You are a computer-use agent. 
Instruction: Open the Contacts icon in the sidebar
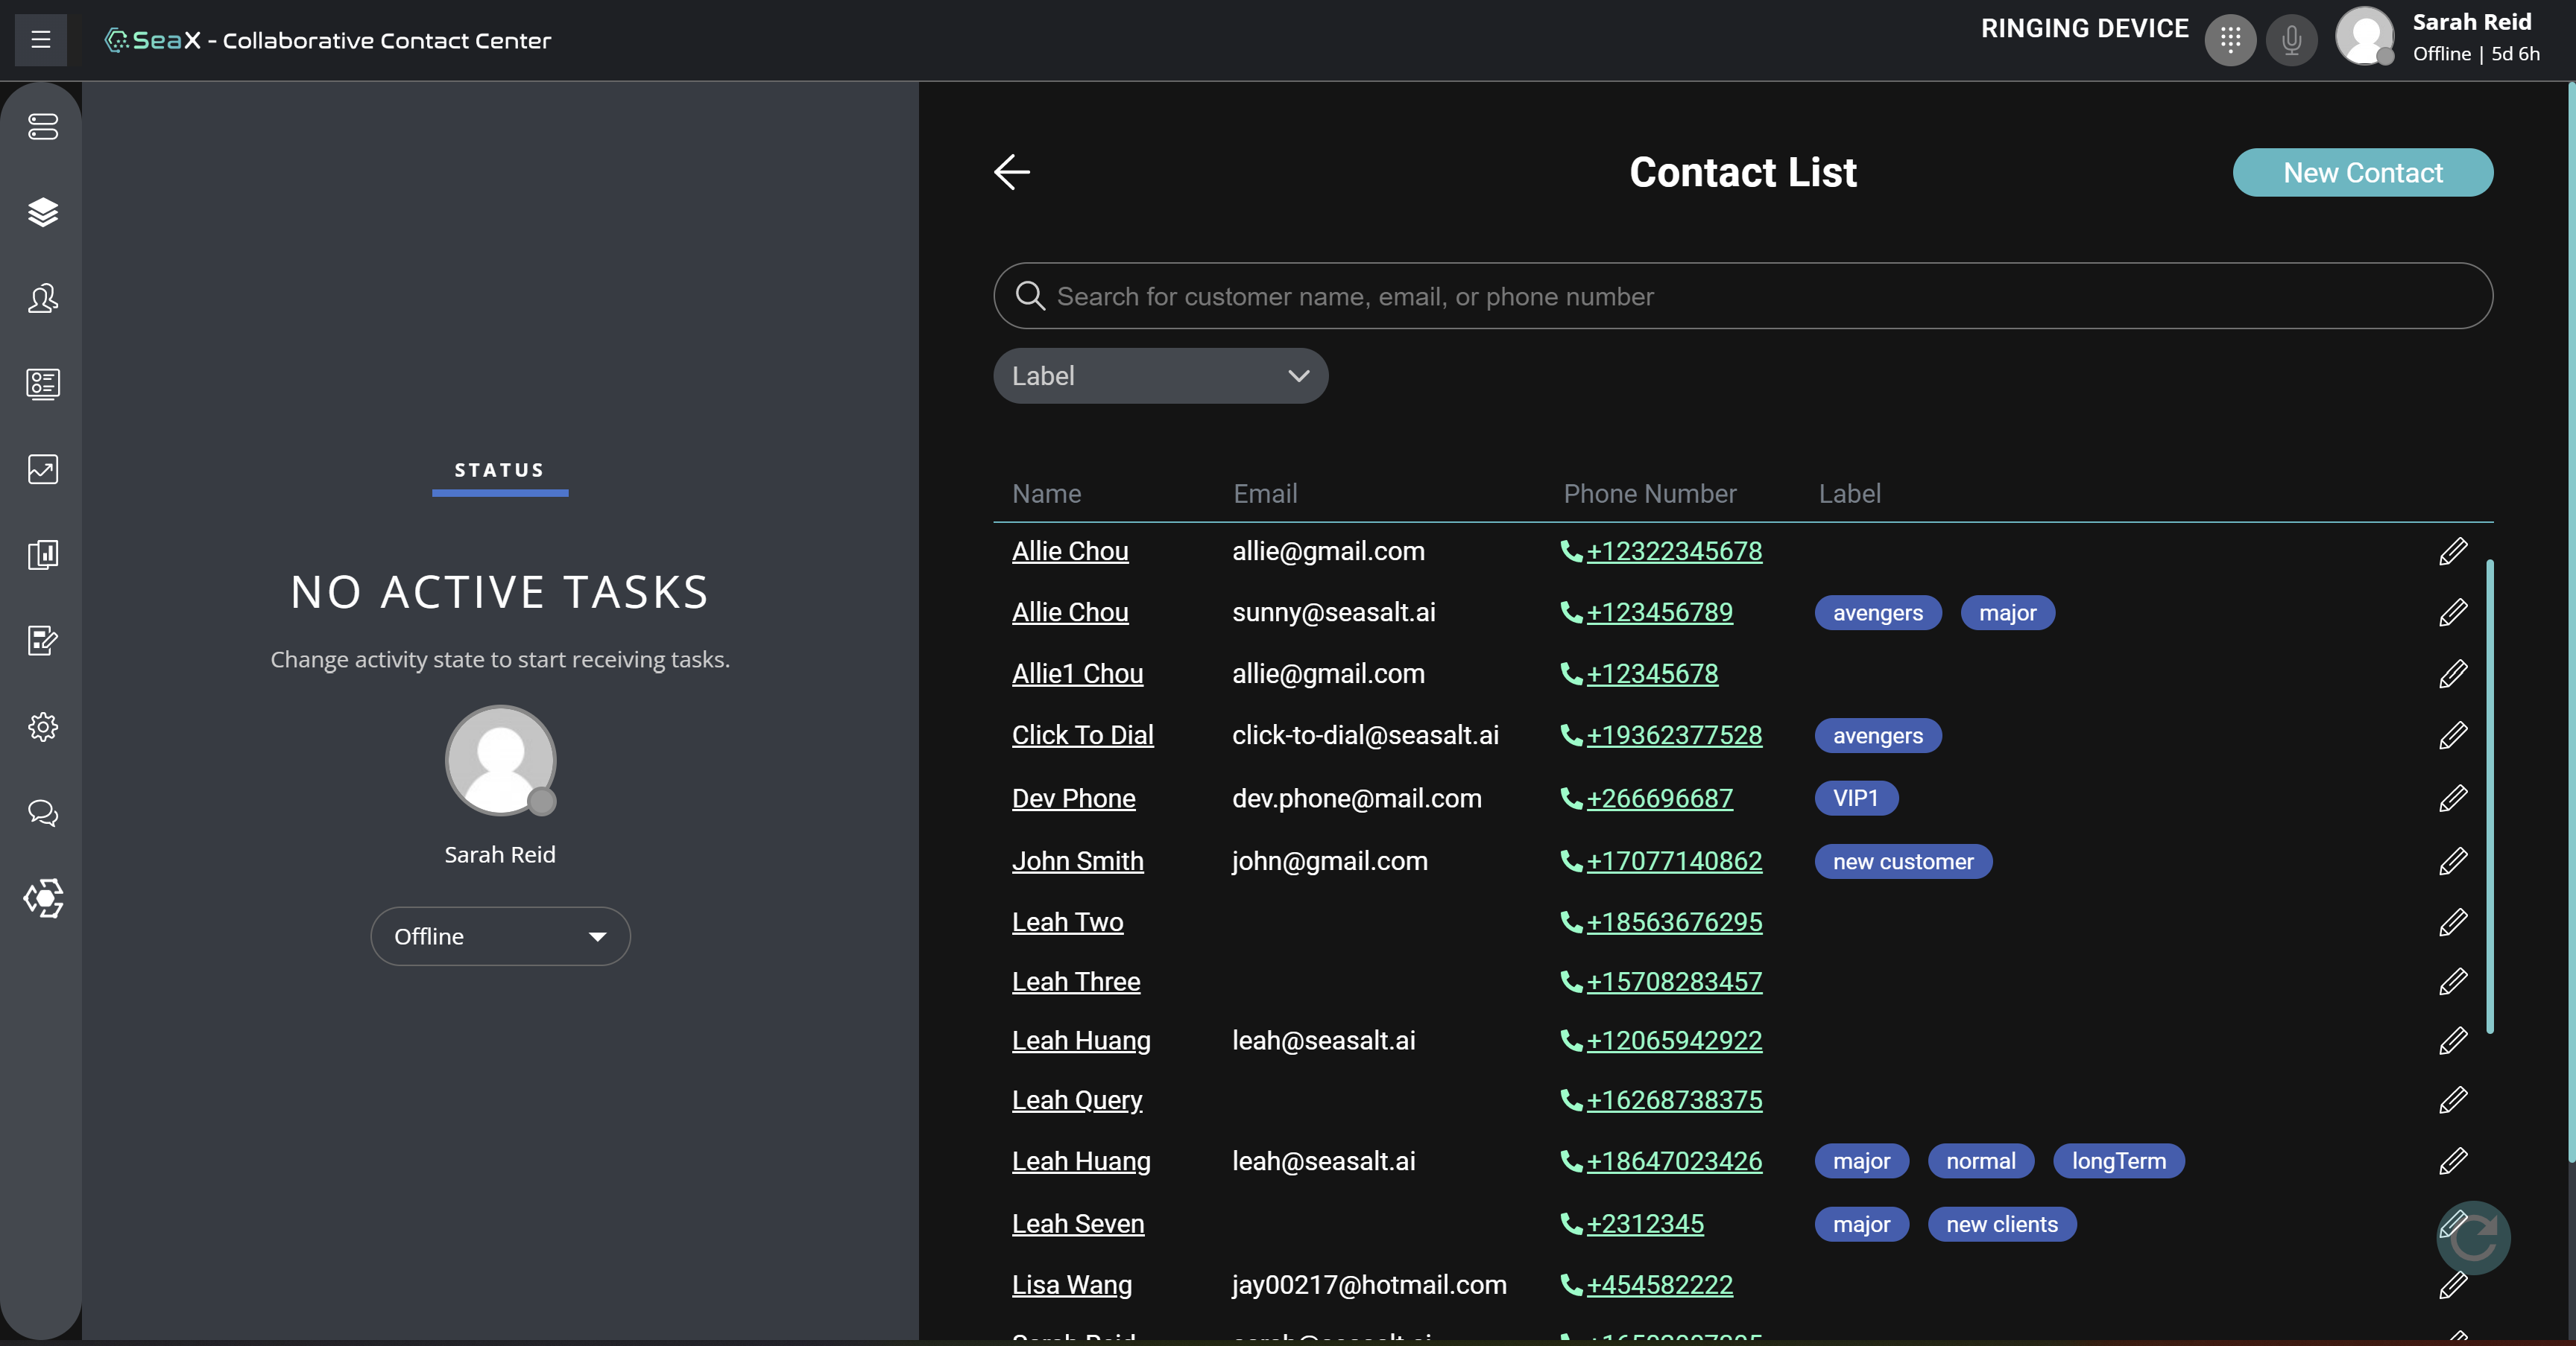[42, 298]
